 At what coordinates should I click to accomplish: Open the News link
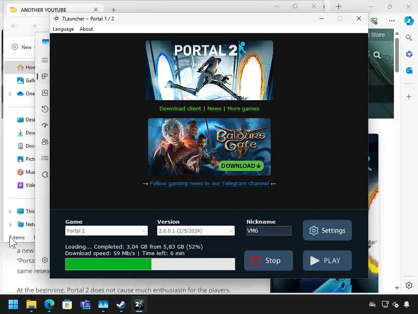214,108
